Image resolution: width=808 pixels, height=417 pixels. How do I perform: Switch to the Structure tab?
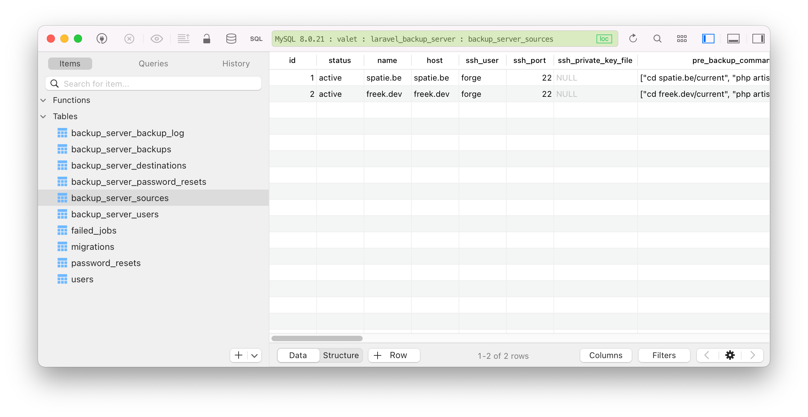tap(341, 355)
